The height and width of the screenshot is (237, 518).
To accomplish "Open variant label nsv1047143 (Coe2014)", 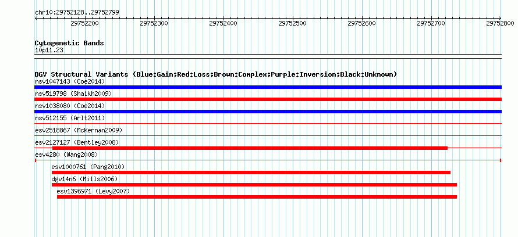I will [x=70, y=81].
